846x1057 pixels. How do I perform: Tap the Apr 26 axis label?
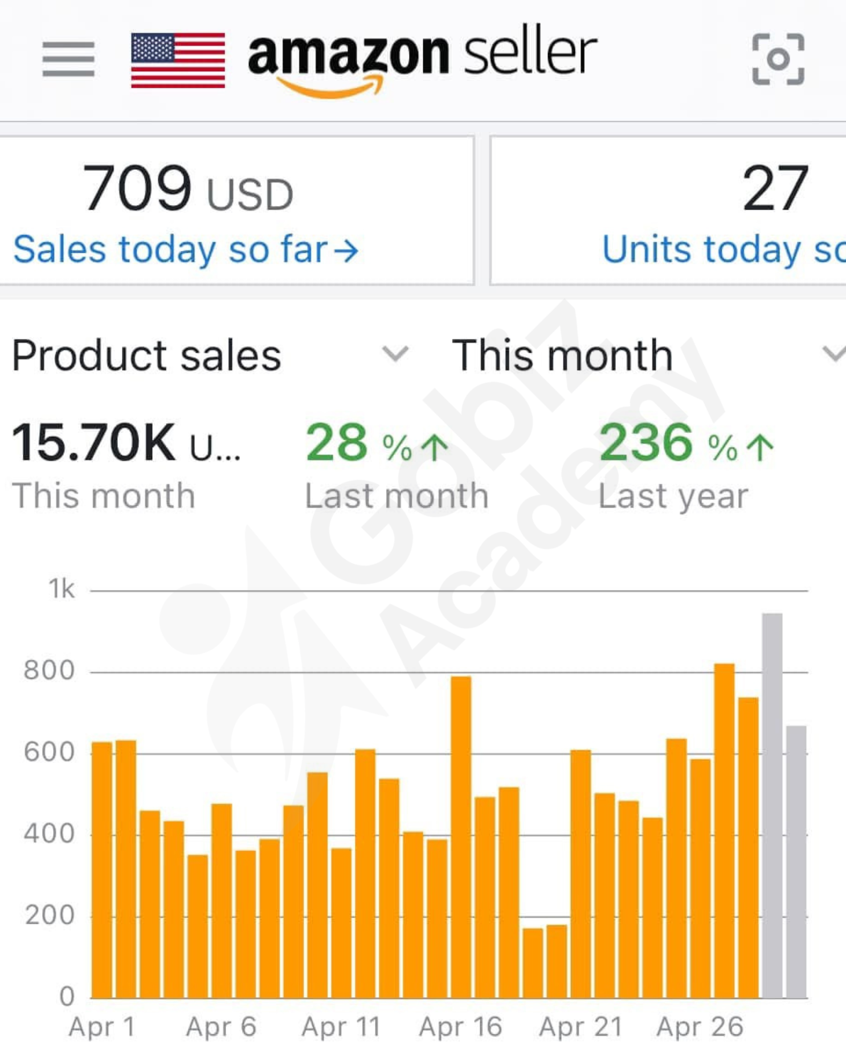pyautogui.click(x=700, y=1027)
